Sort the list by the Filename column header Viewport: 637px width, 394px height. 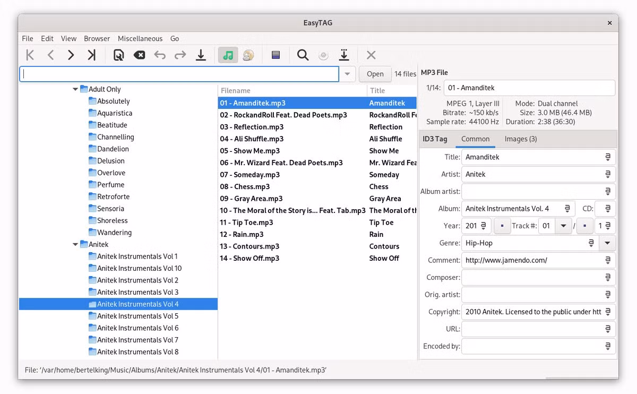pyautogui.click(x=292, y=91)
